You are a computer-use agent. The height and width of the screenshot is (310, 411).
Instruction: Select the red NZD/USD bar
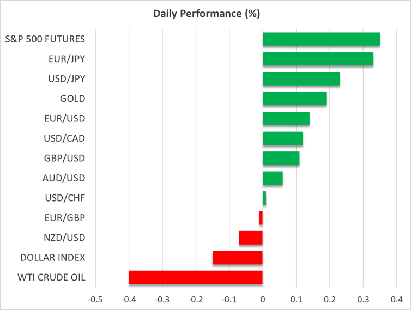(x=251, y=238)
